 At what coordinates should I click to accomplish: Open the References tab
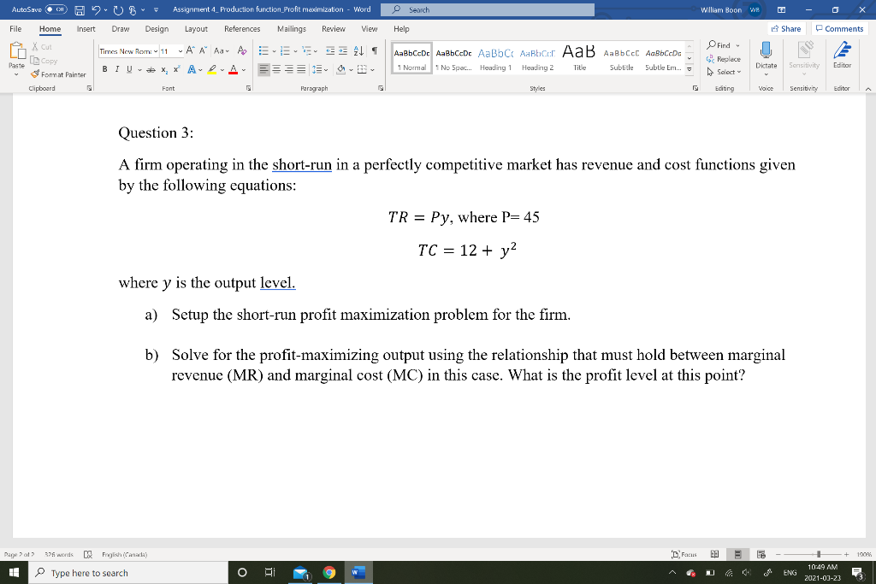coord(242,29)
